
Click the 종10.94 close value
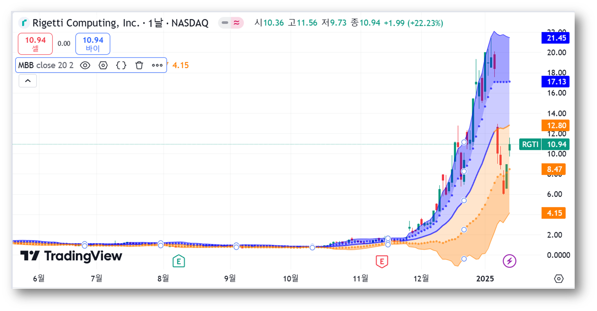pyautogui.click(x=365, y=23)
